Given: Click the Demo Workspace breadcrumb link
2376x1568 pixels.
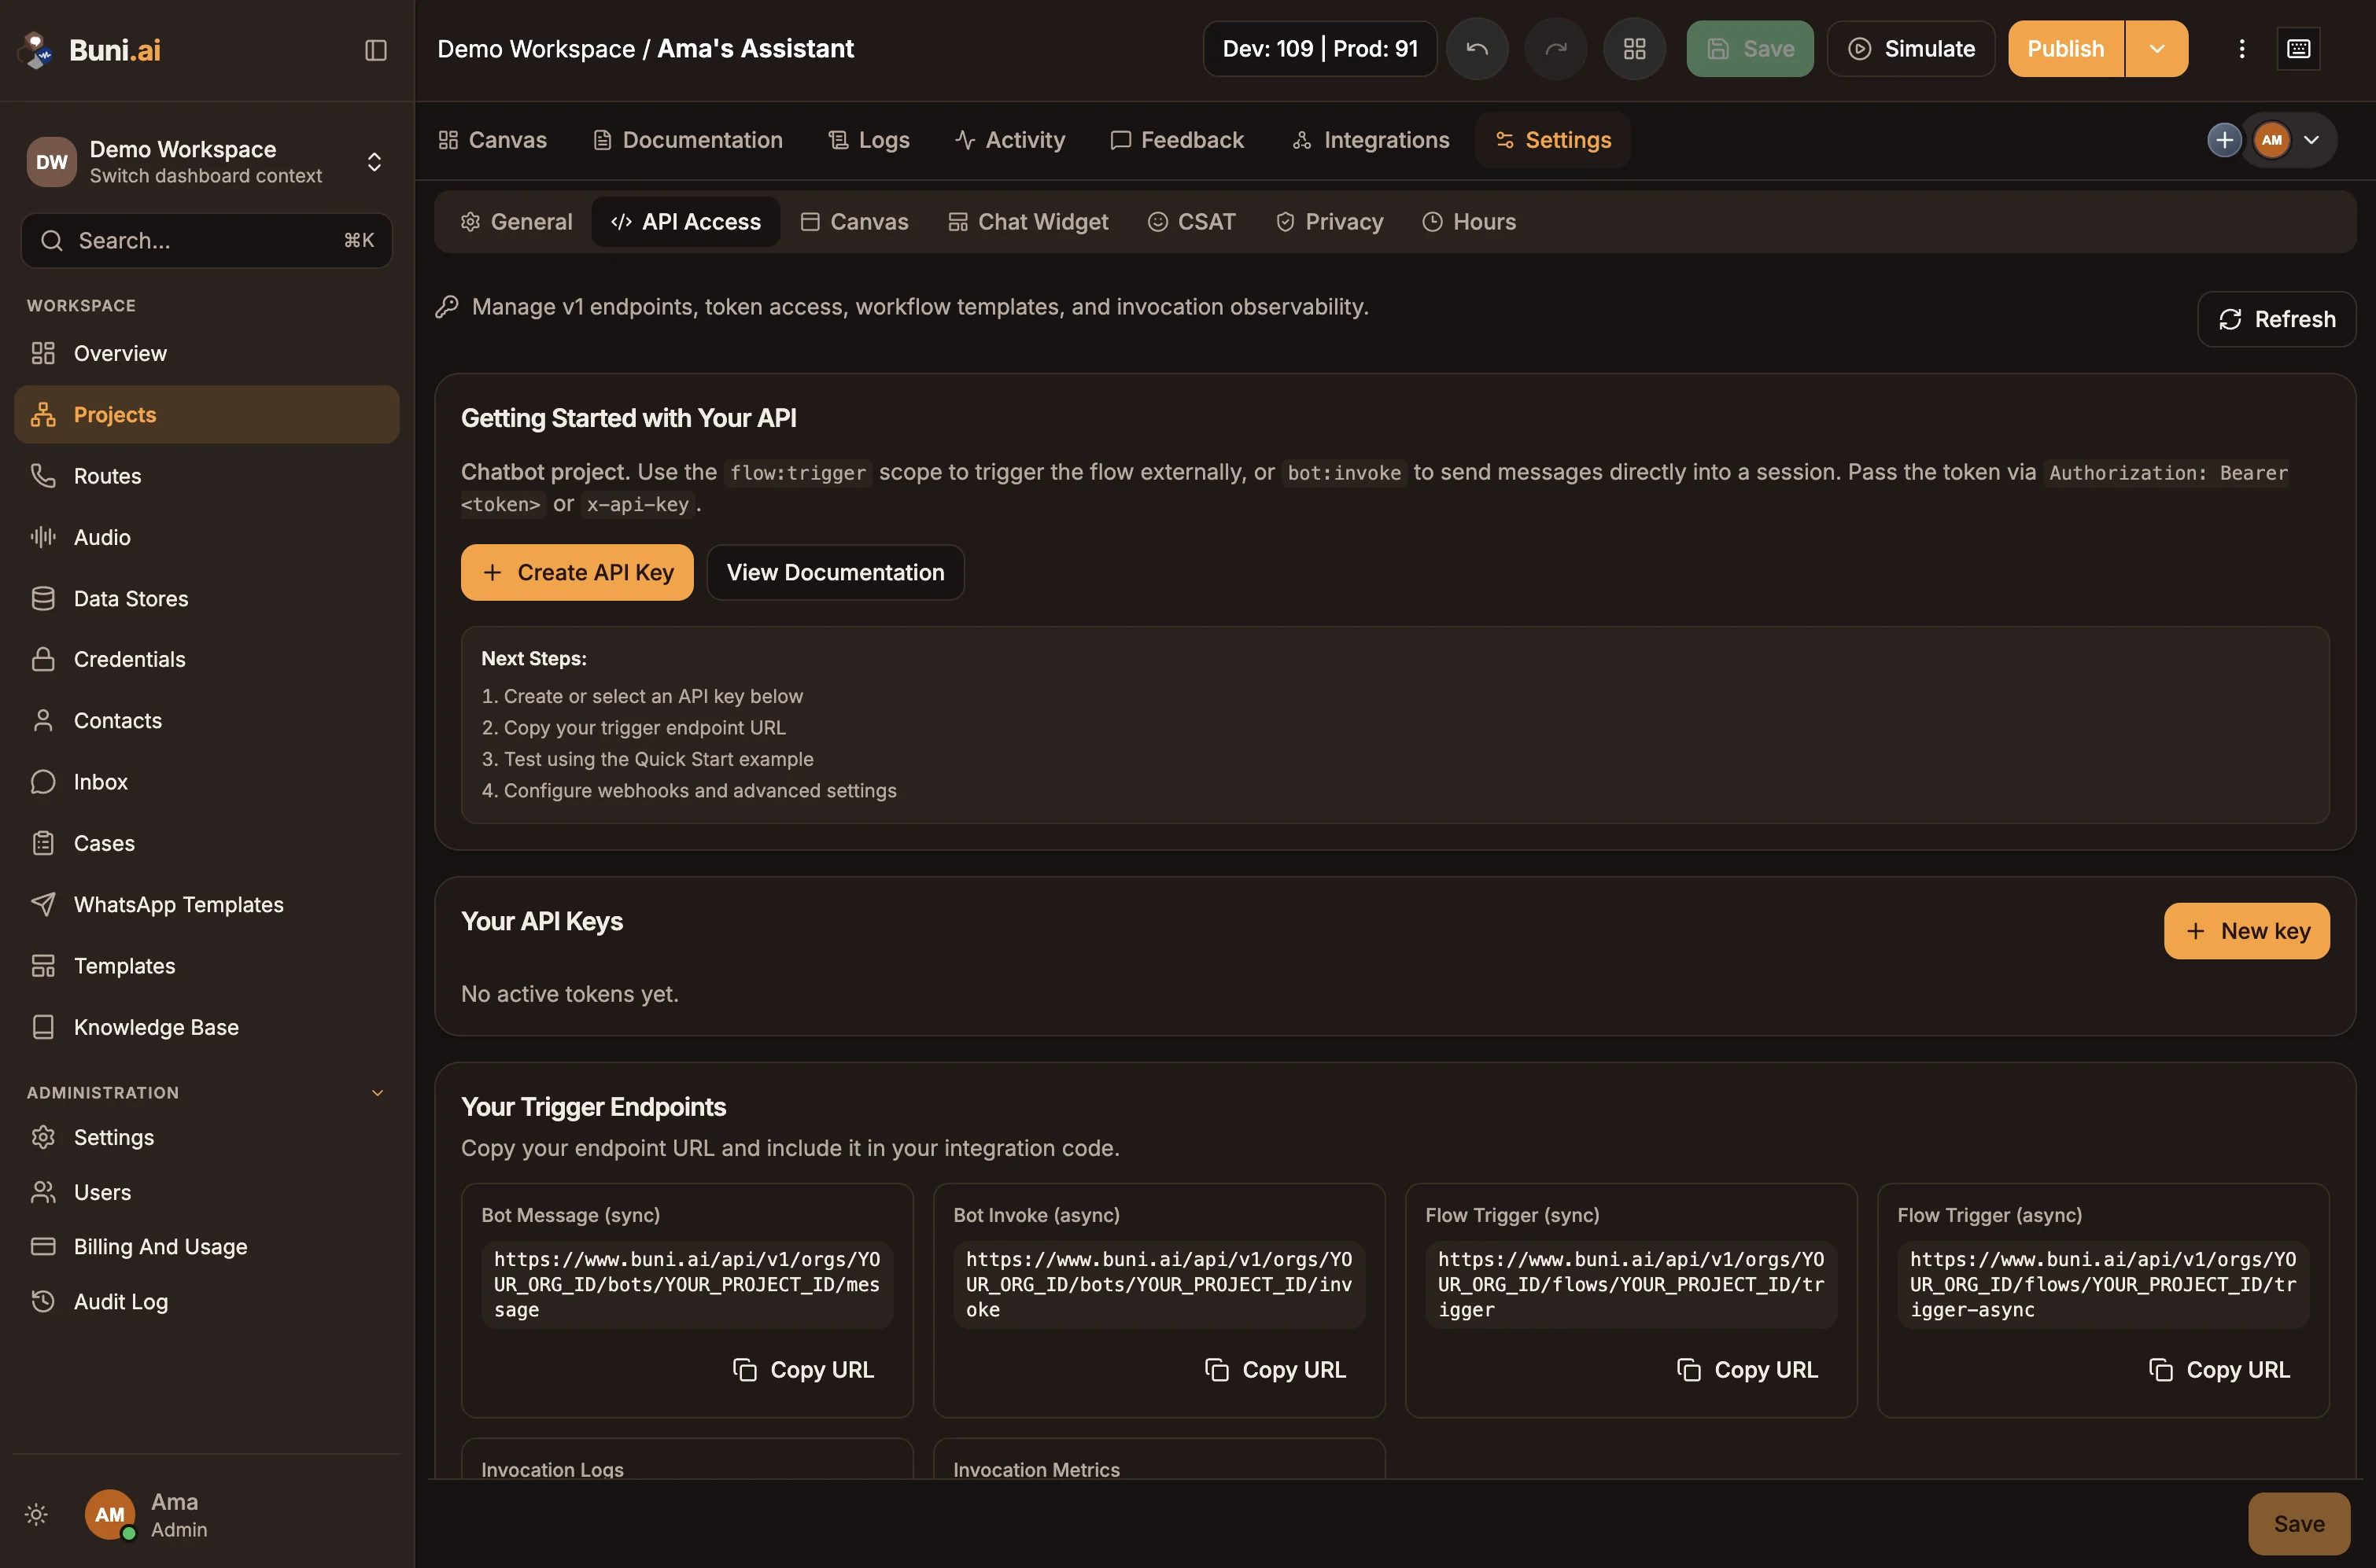Looking at the screenshot, I should (x=535, y=49).
